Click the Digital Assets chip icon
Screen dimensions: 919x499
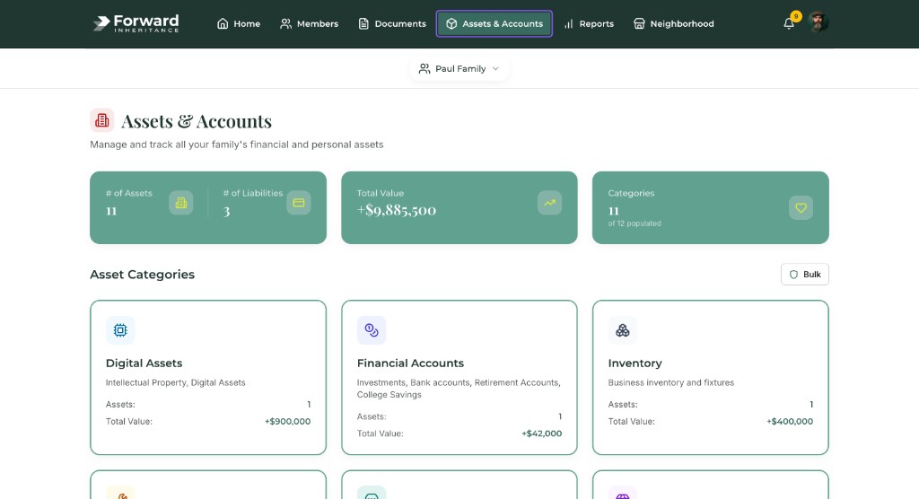[x=120, y=330]
